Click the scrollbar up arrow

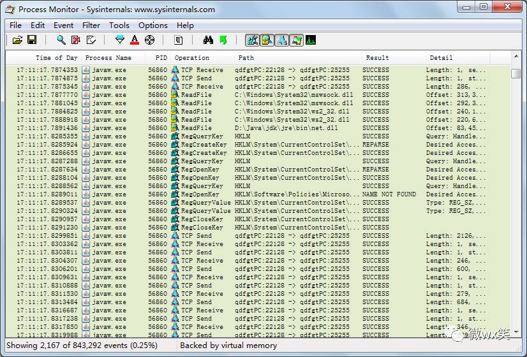click(x=516, y=57)
